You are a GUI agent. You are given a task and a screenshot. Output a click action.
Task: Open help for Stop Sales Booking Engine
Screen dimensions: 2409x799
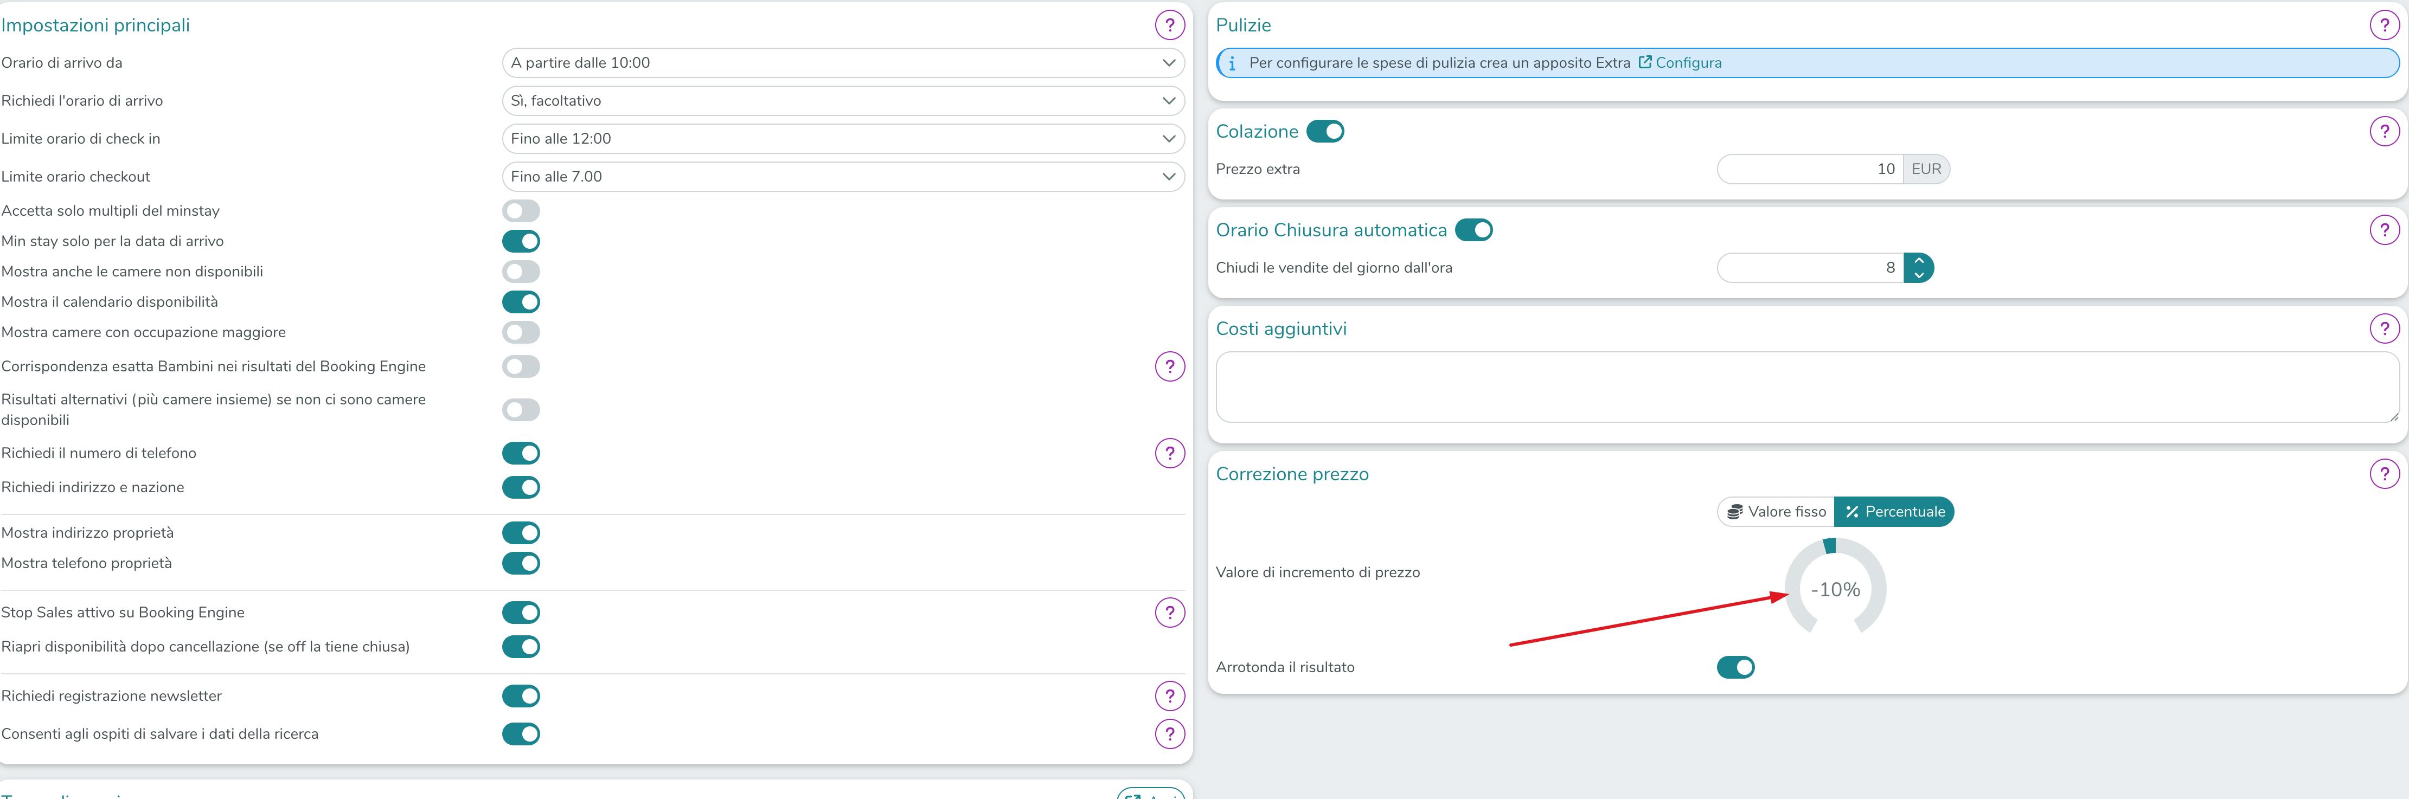pyautogui.click(x=1169, y=613)
